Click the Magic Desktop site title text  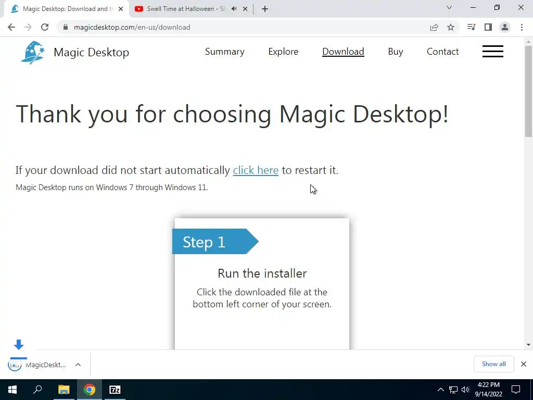tap(92, 53)
